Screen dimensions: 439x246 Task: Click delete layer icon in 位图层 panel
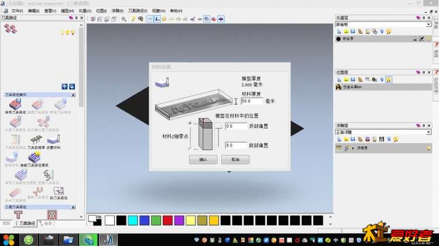382,79
